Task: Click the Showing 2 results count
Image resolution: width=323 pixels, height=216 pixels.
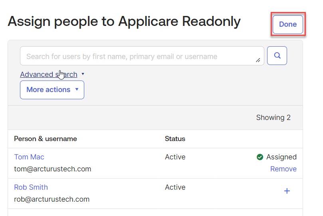Action: tap(273, 118)
